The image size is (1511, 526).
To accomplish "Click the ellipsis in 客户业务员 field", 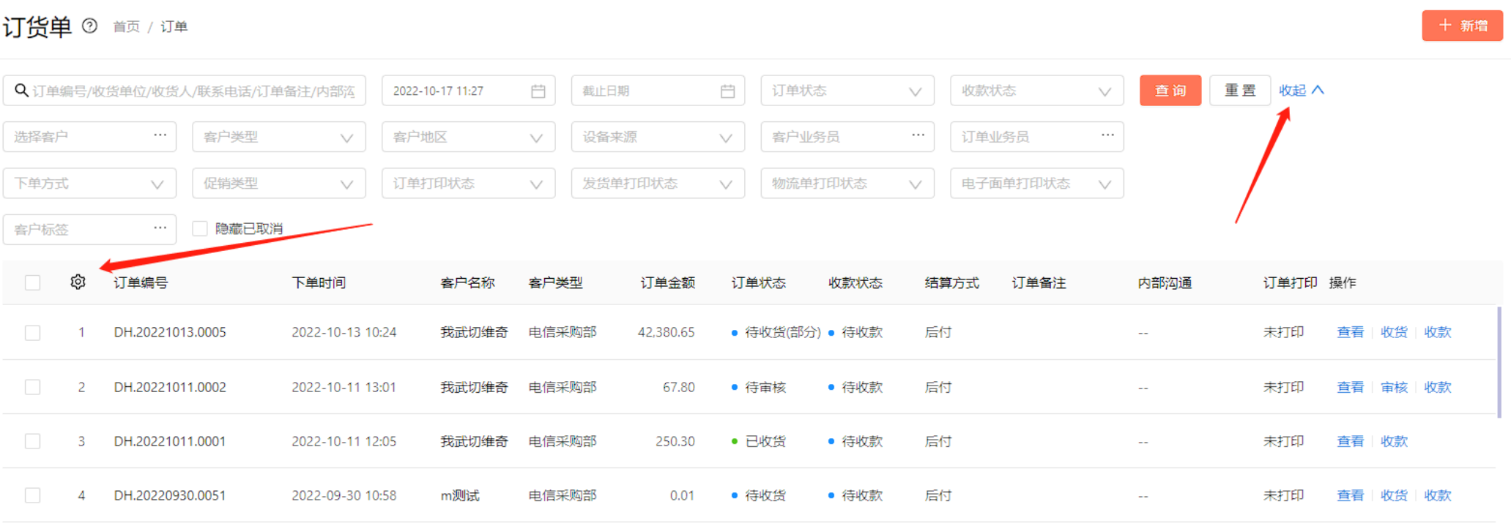I will point(918,135).
